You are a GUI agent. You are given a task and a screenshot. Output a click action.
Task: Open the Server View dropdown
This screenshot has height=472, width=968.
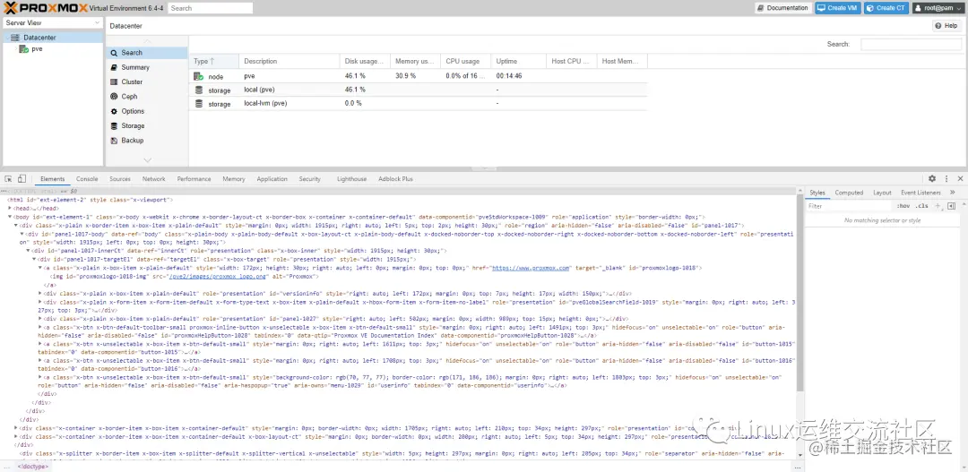pyautogui.click(x=53, y=22)
